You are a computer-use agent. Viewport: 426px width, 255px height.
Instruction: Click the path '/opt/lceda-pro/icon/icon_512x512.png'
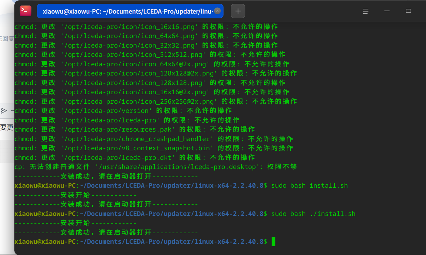click(x=133, y=54)
